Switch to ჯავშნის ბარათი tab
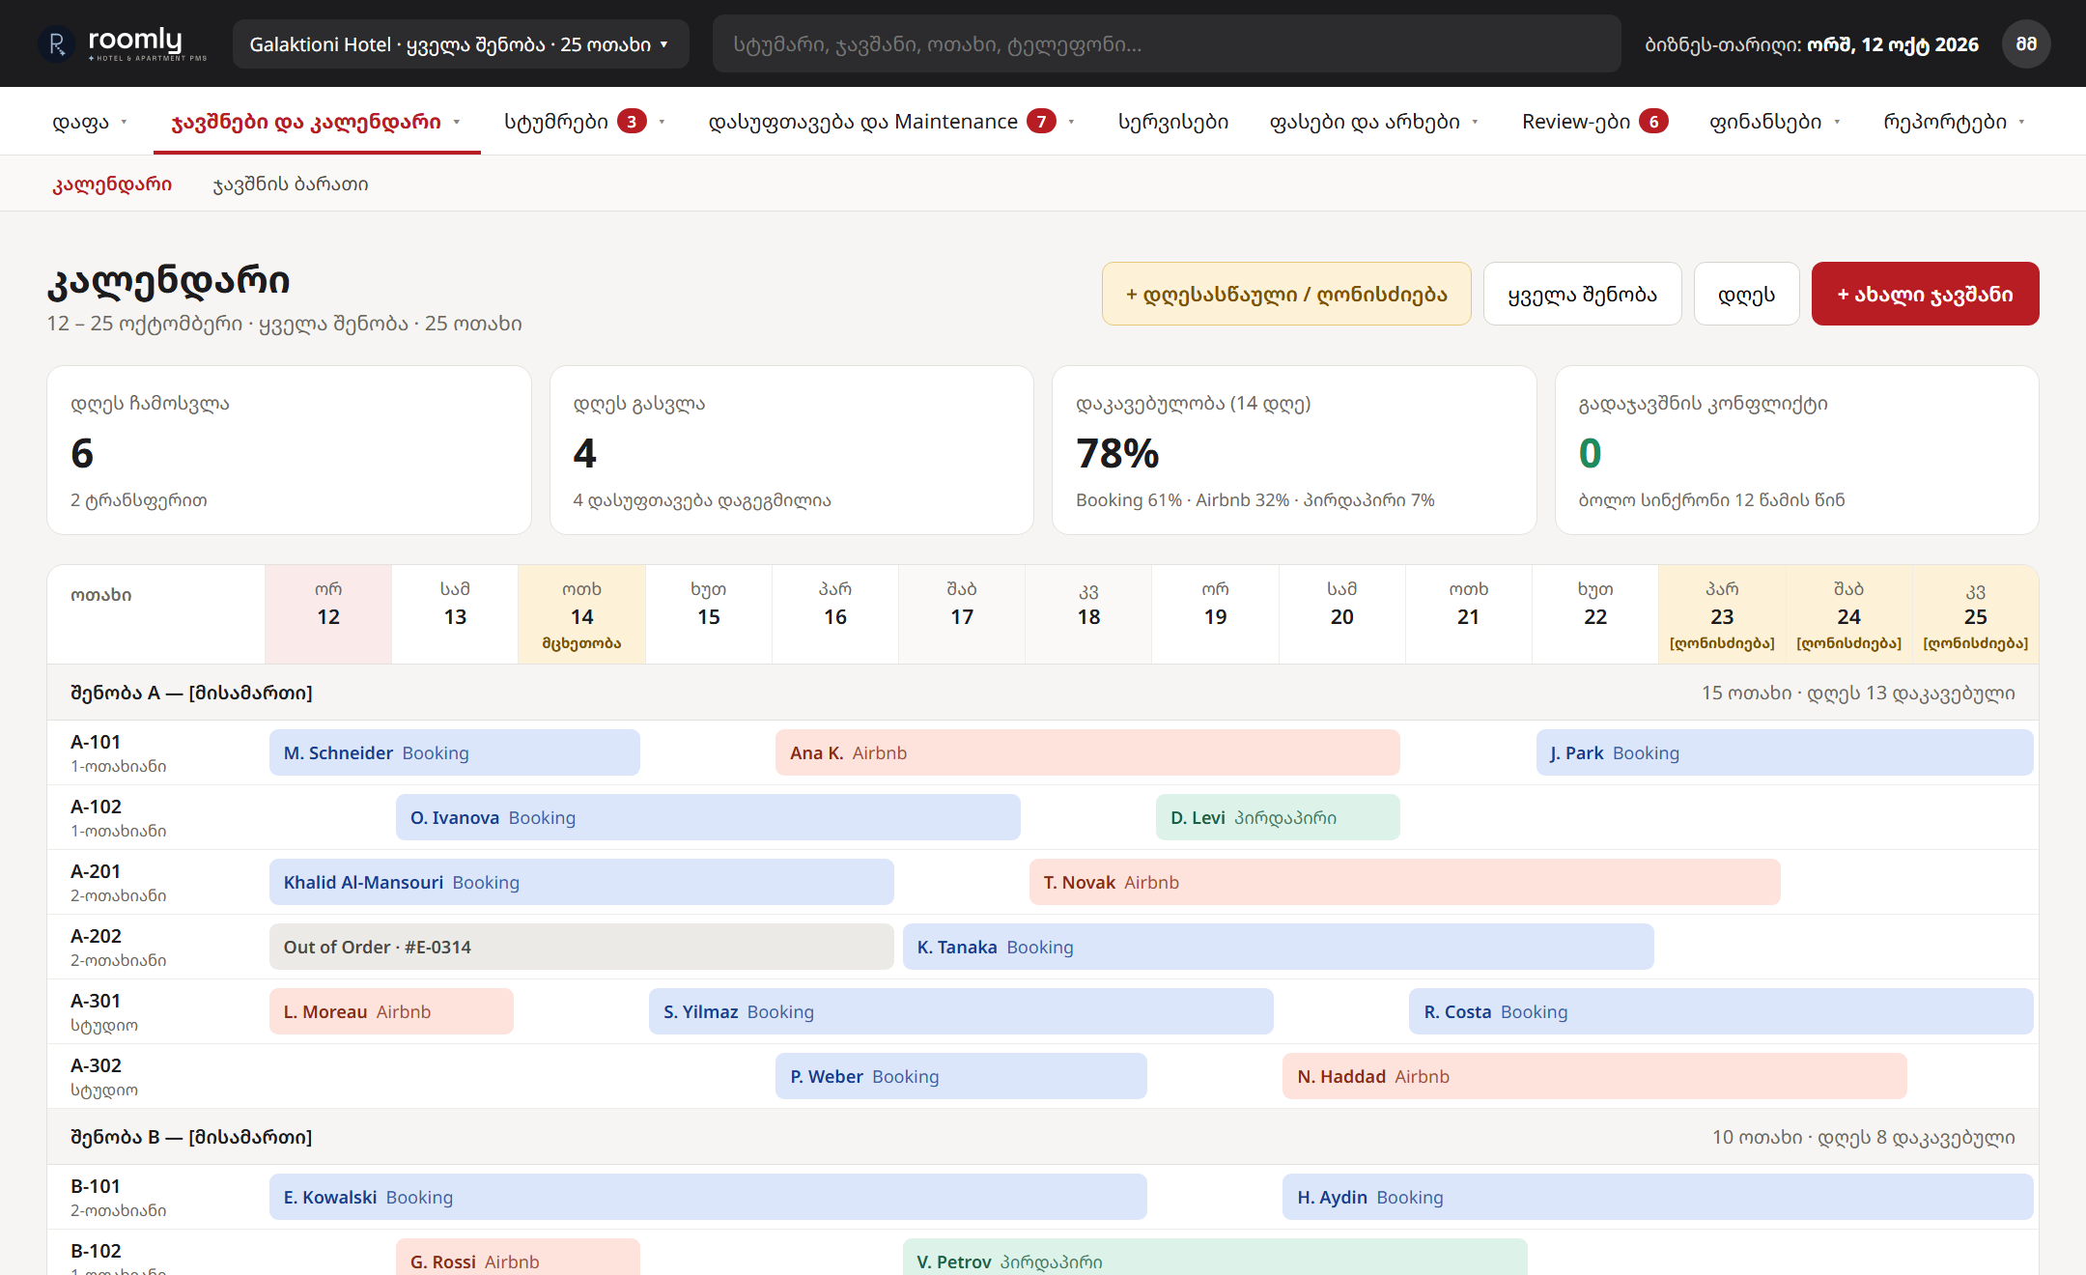Image resolution: width=2086 pixels, height=1275 pixels. [x=291, y=184]
